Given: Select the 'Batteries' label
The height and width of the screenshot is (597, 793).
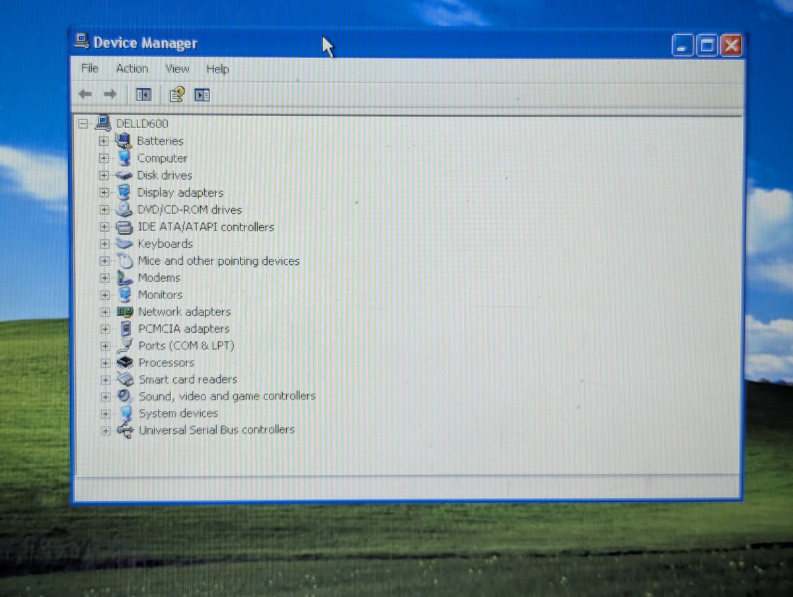Looking at the screenshot, I should click(160, 141).
